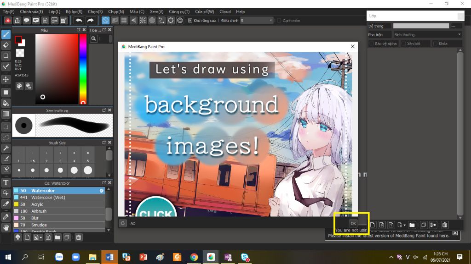This screenshot has width=471, height=264.
Task: Open the Lớp(L) menu
Action: 54,11
